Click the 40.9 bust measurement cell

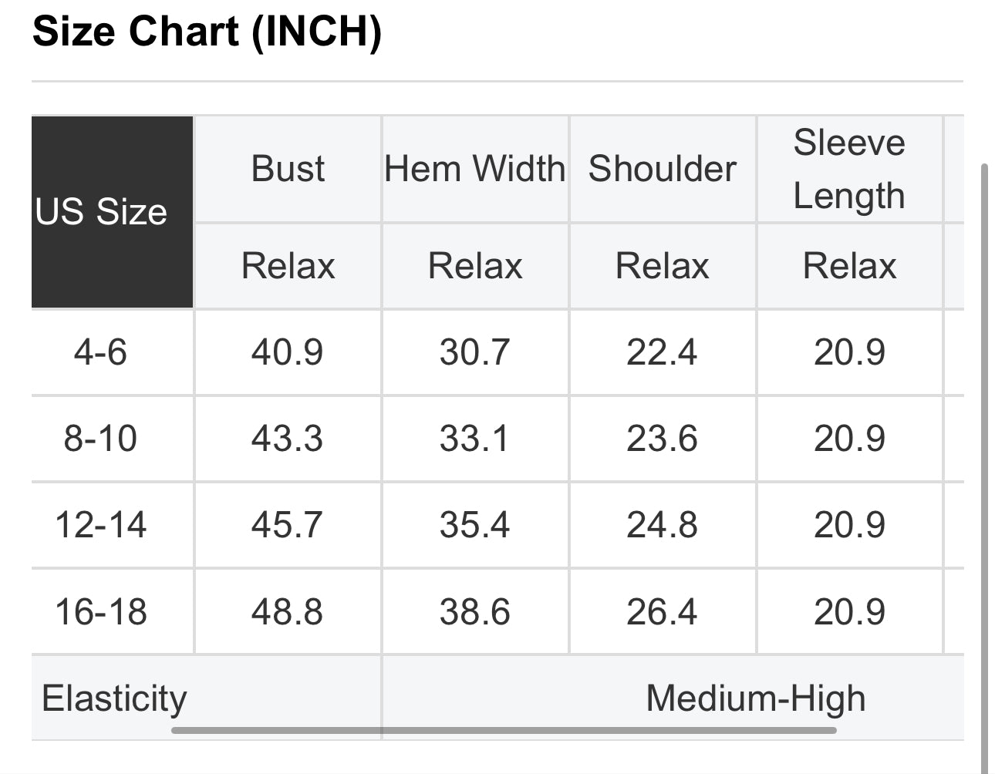coord(287,352)
